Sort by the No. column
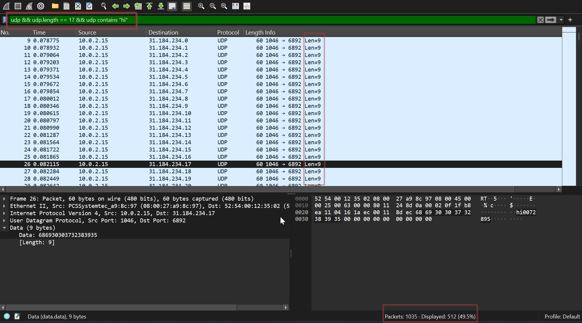Viewport: 582px width, 323px height. (15, 32)
